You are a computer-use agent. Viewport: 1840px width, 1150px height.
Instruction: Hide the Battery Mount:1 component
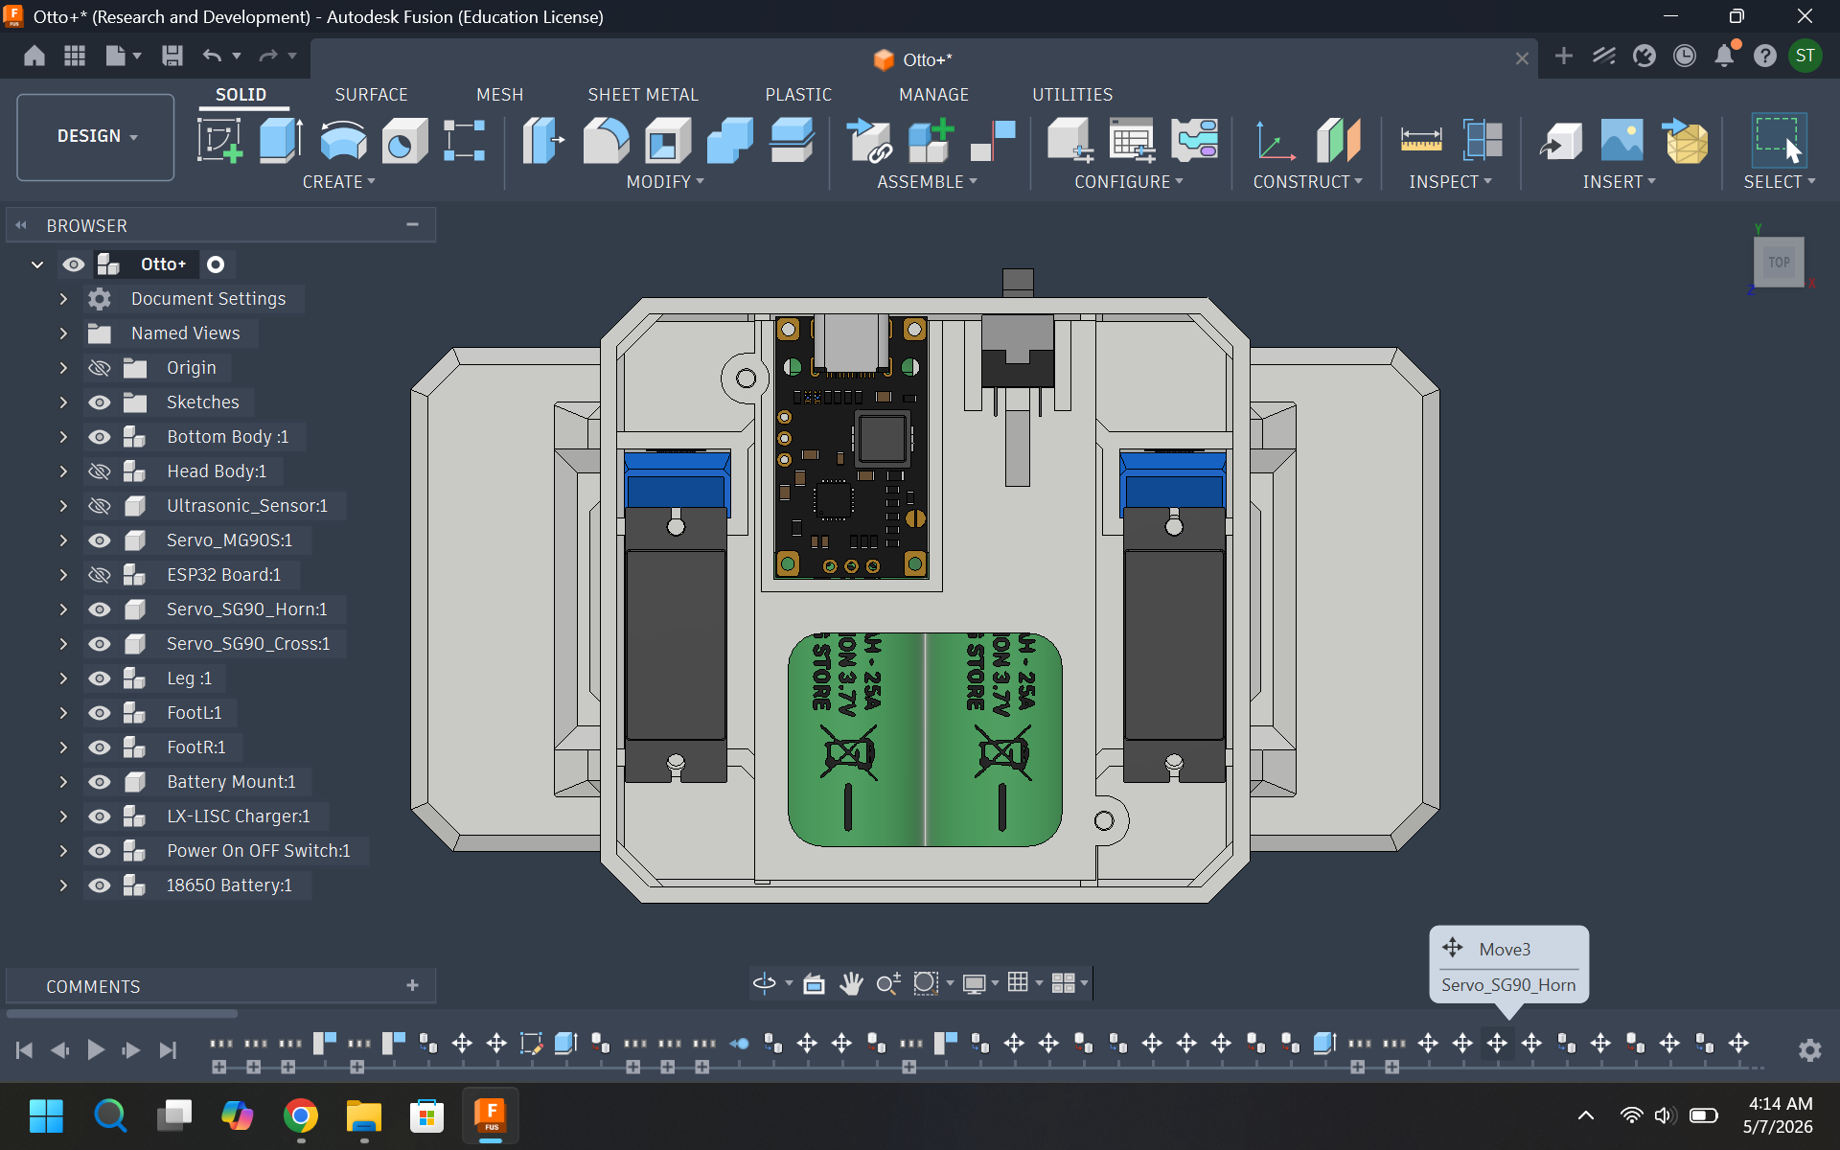click(x=100, y=782)
